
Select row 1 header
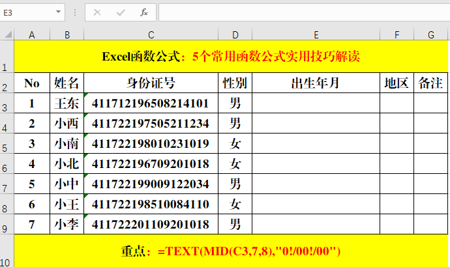pyautogui.click(x=7, y=57)
